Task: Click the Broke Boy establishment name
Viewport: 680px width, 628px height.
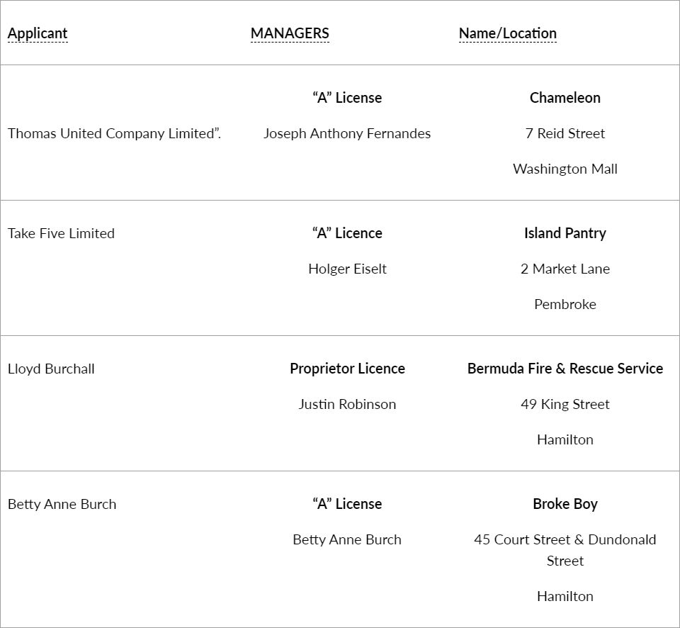Action: pyautogui.click(x=565, y=504)
